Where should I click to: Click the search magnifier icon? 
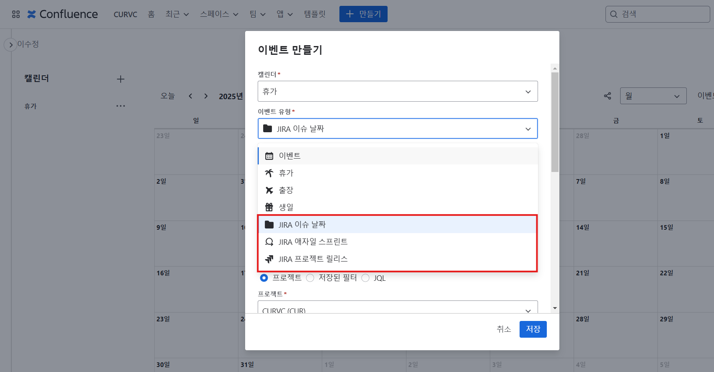pos(613,14)
